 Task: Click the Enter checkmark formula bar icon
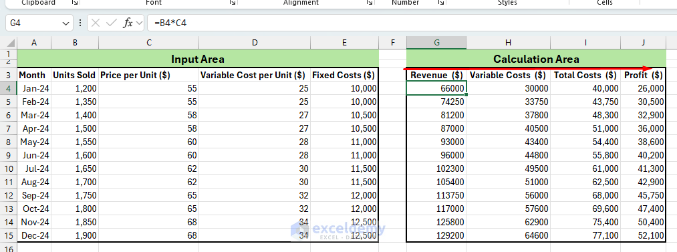pos(112,23)
